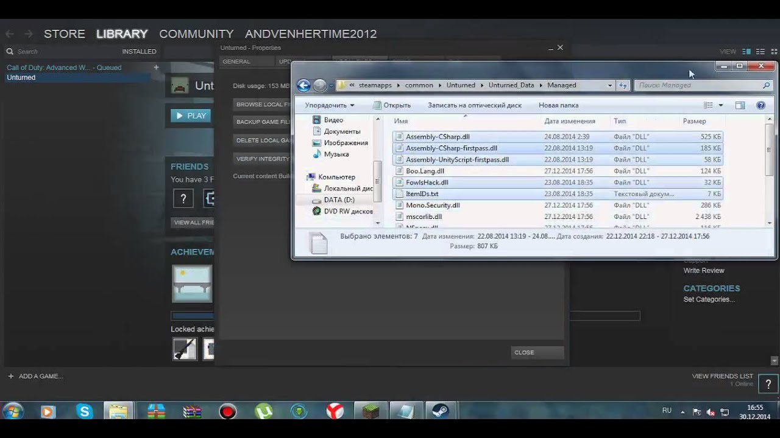Open the Explorer address bar history dropdown
This screenshot has width=780, height=438.
[610, 85]
